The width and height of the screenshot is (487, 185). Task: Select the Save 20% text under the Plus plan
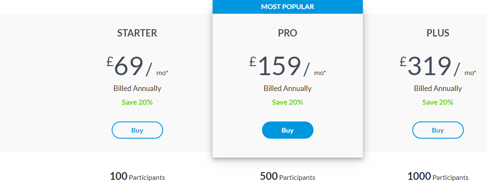tap(438, 102)
